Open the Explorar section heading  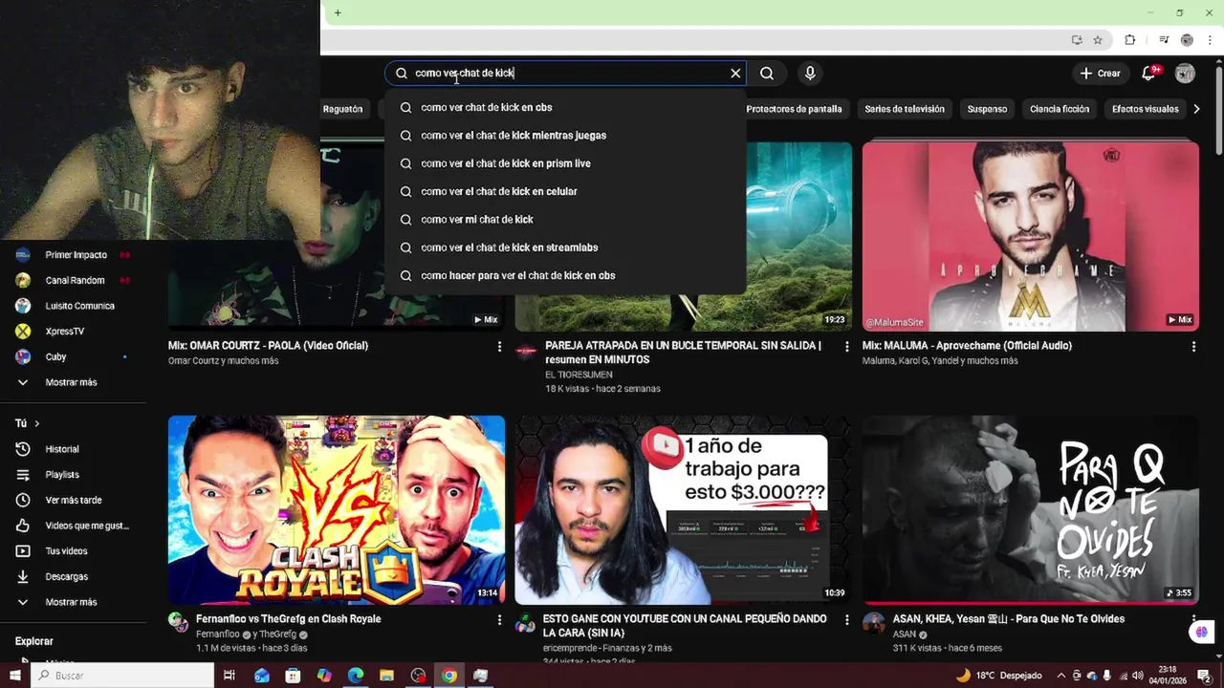pyautogui.click(x=34, y=641)
